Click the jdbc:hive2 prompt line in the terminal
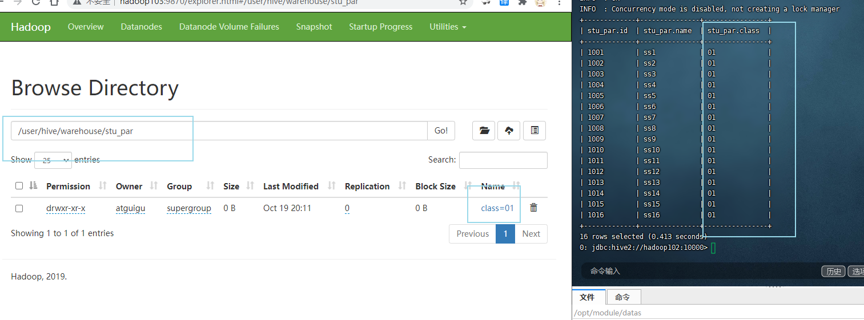864x320 pixels. click(x=644, y=248)
